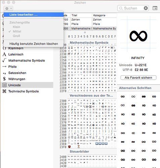Click 'Alternative Schriften' section header
Image resolution: width=160 pixels, height=168 pixels.
point(135,88)
